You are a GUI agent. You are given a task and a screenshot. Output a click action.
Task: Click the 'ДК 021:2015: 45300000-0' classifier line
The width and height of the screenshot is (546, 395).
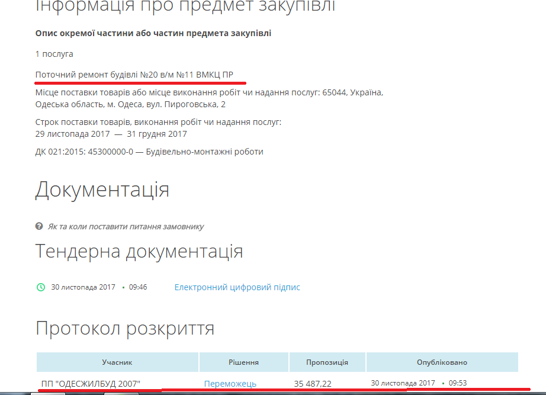[x=149, y=152]
